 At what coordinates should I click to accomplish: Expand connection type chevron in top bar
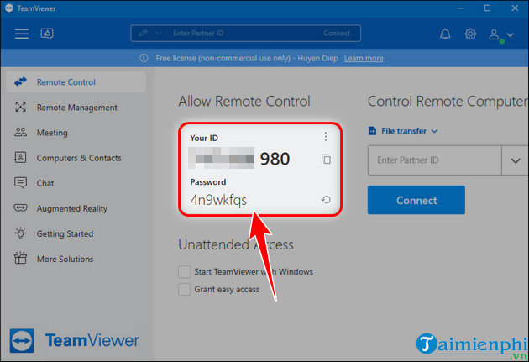tap(158, 33)
